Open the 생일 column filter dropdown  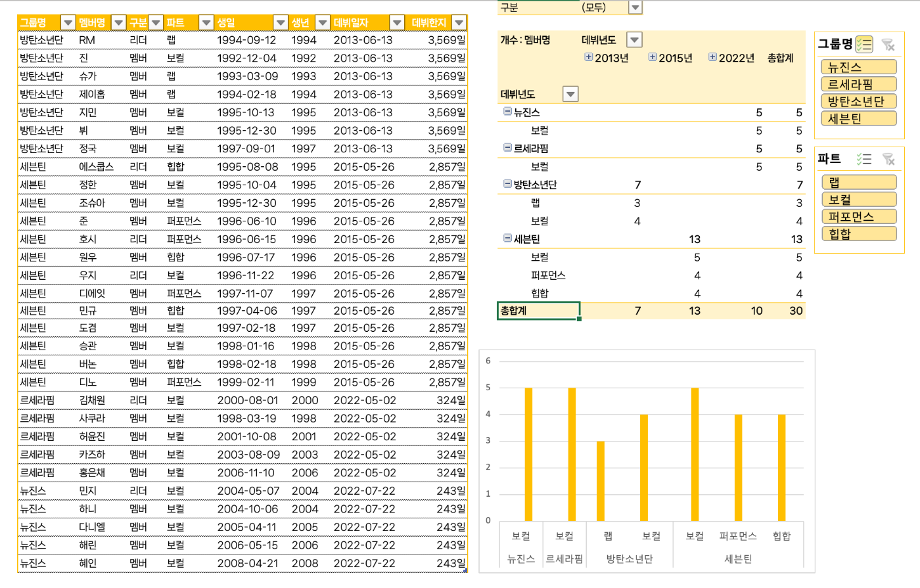tap(281, 23)
